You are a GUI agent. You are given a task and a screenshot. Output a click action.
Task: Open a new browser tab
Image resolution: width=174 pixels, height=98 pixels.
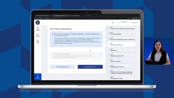click(89, 16)
